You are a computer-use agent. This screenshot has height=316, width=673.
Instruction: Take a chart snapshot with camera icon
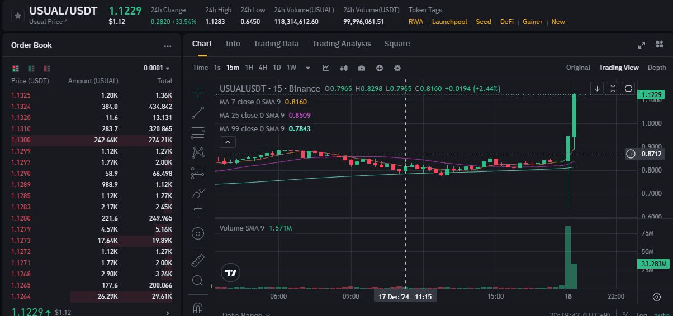[x=362, y=68]
